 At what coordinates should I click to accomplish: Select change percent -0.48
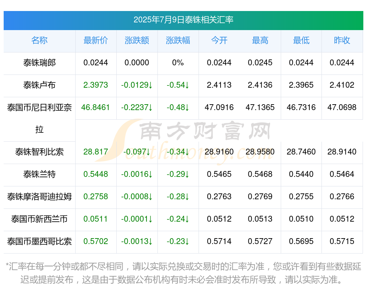[178, 108]
